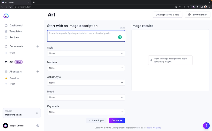The width and height of the screenshot is (212, 131).
Task: Open Favorites under AI outputs
Action: pyautogui.click(x=14, y=78)
